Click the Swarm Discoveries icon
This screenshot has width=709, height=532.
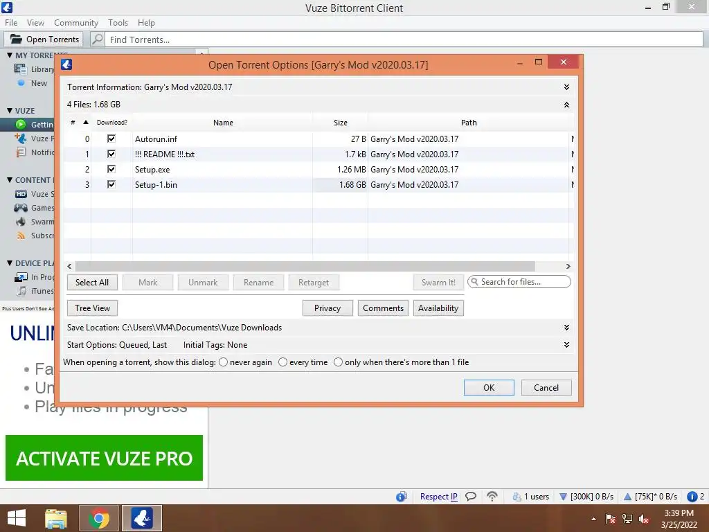[21, 222]
